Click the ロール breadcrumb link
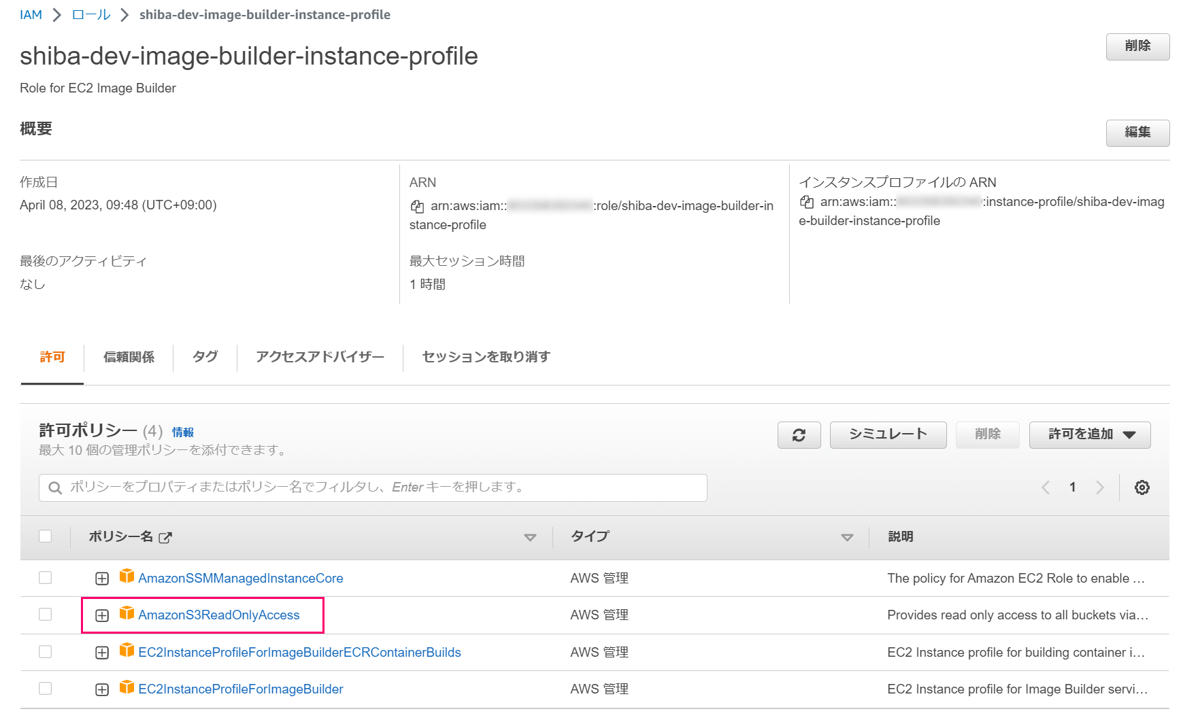Viewport: 1181px width, 720px height. (91, 15)
